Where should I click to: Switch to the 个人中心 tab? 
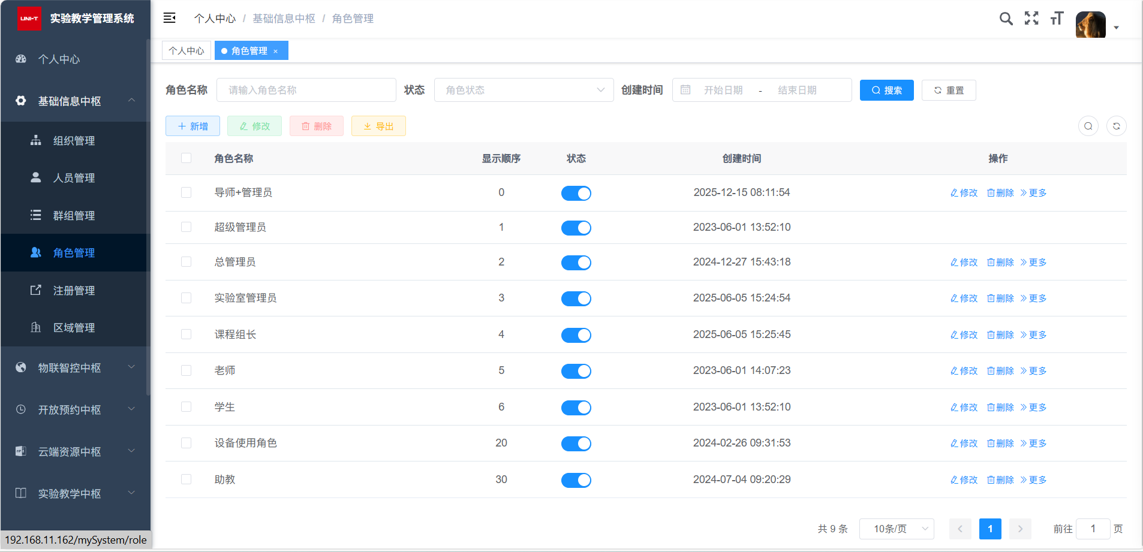[187, 51]
